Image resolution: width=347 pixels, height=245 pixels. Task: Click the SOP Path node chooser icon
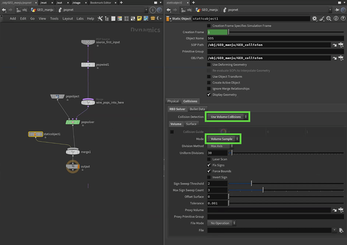coord(341,45)
